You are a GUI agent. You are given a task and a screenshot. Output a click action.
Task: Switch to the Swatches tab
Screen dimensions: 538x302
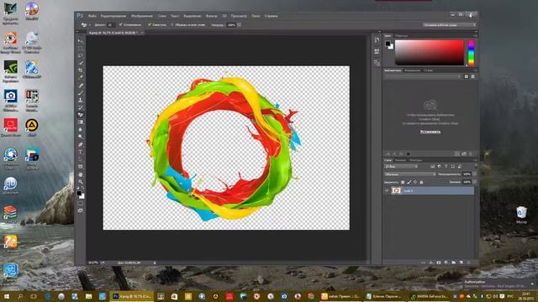click(401, 35)
